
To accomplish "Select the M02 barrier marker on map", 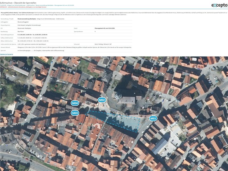I will (x=102, y=100).
